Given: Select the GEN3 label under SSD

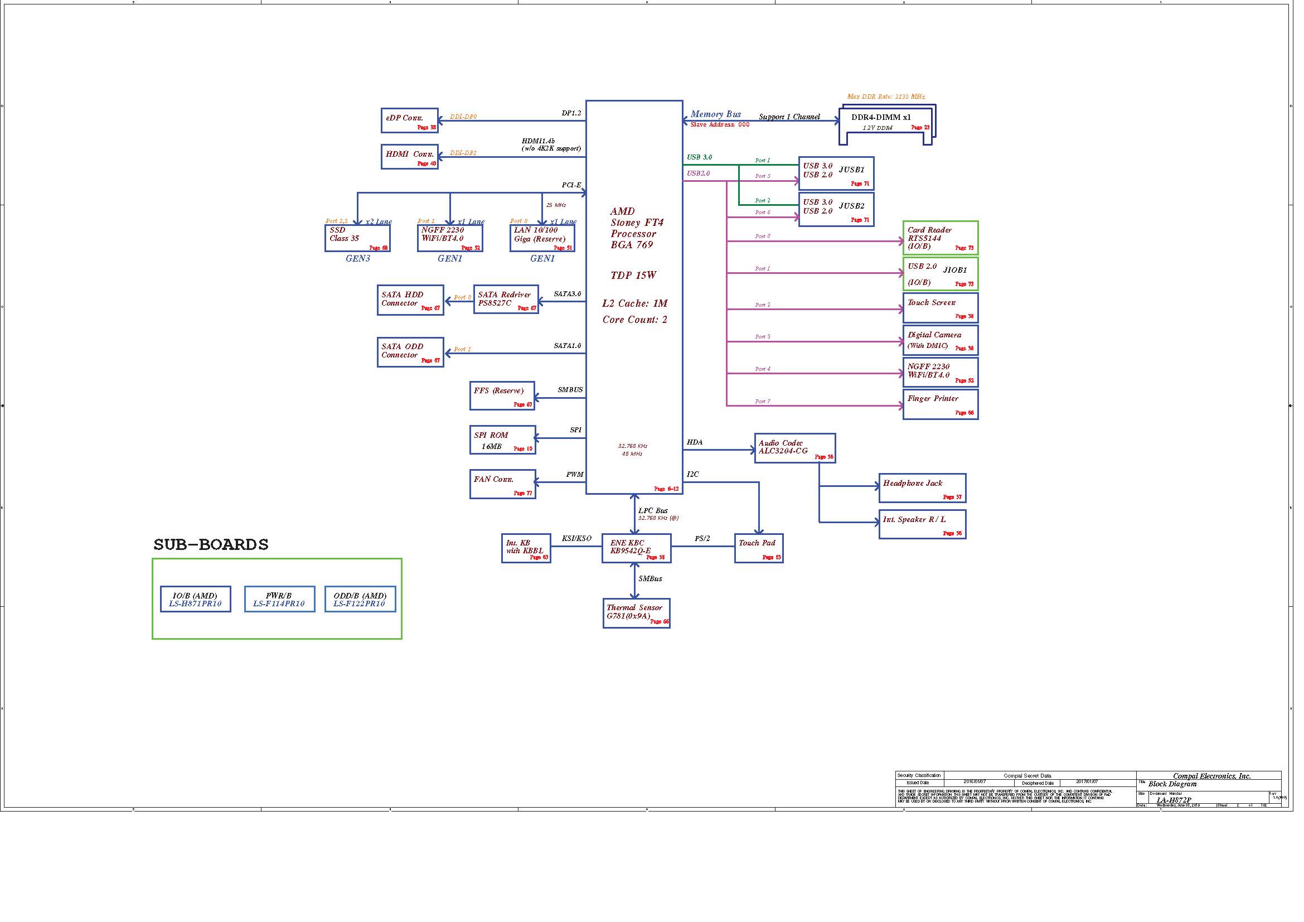Looking at the screenshot, I should click(358, 258).
